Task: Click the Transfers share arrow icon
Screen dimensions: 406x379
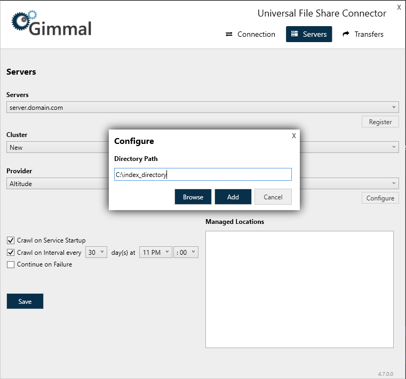Action: [x=346, y=34]
